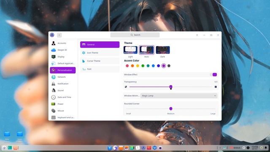Open the Power settings

[x=63, y=104]
